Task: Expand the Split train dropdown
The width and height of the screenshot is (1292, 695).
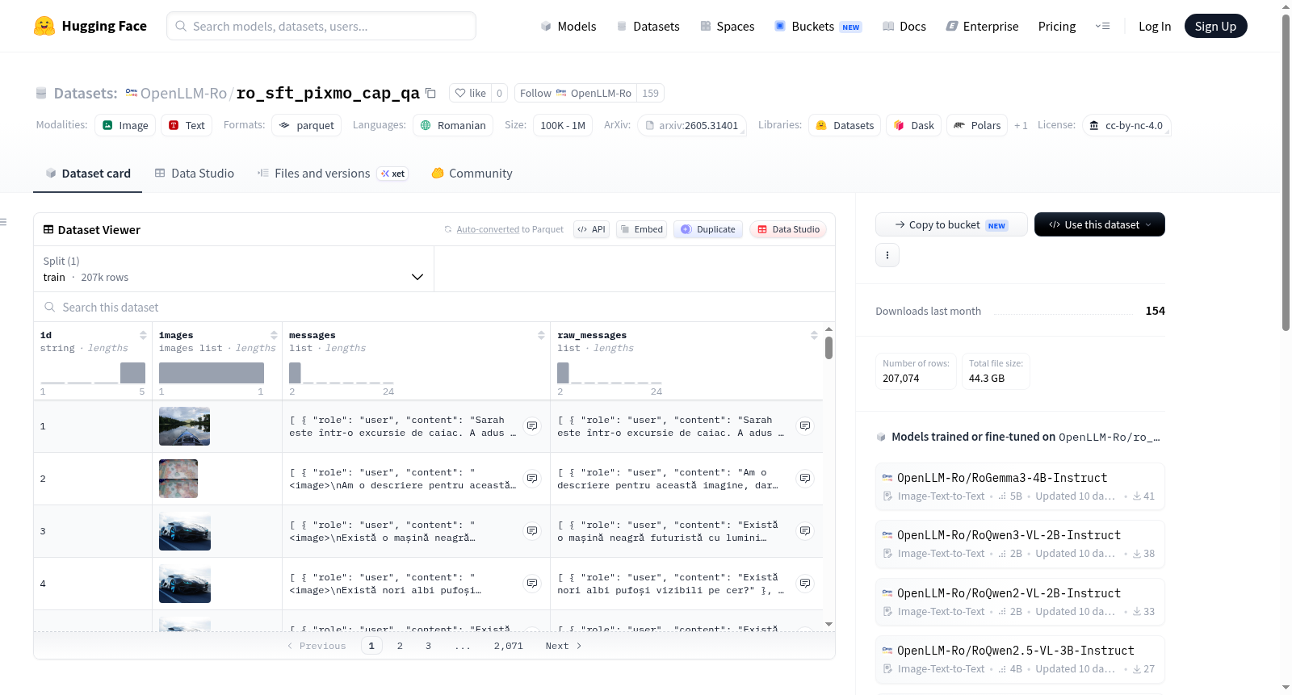Action: (233, 269)
